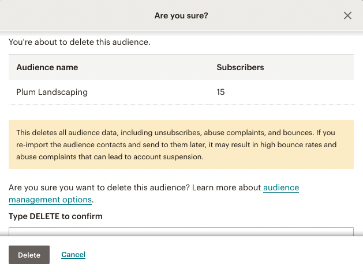Click the yellow warning message box
Viewport: 363px width, 272px height.
(181, 144)
